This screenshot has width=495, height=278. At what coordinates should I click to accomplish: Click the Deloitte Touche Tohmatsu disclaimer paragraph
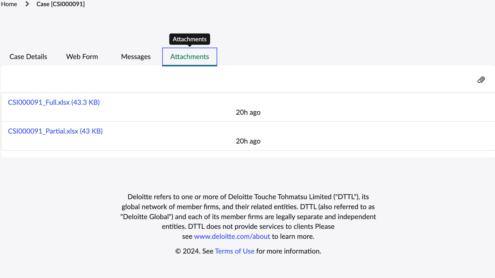click(248, 216)
